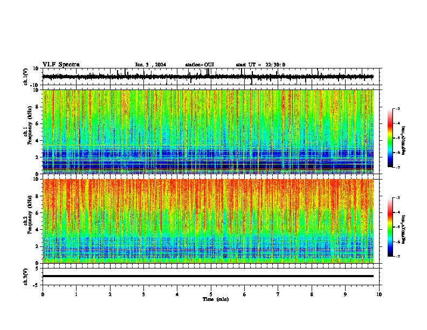Click the "-3" label on ch.1 colorbar
427x330 pixels.
coord(397,109)
